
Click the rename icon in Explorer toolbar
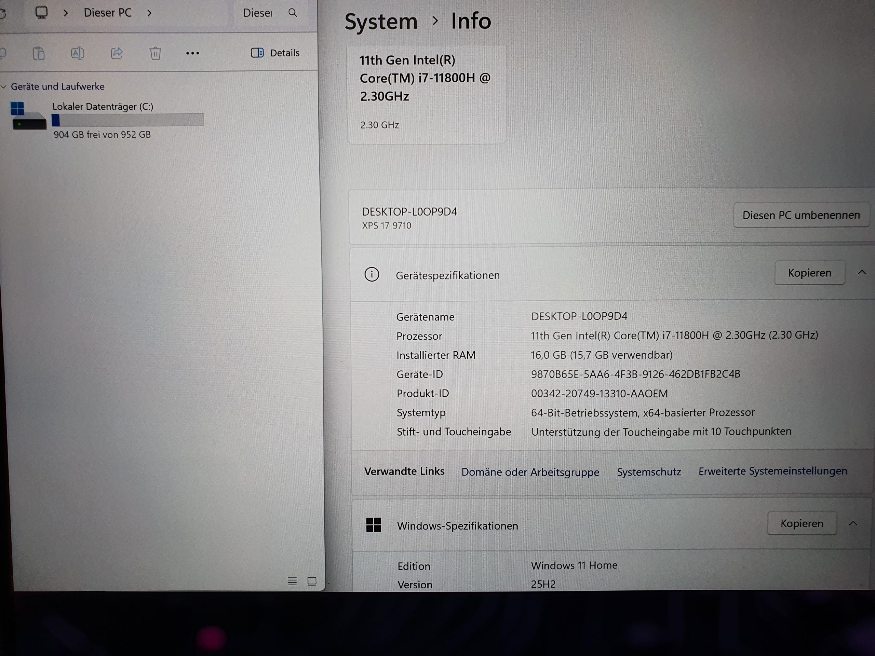[x=78, y=53]
